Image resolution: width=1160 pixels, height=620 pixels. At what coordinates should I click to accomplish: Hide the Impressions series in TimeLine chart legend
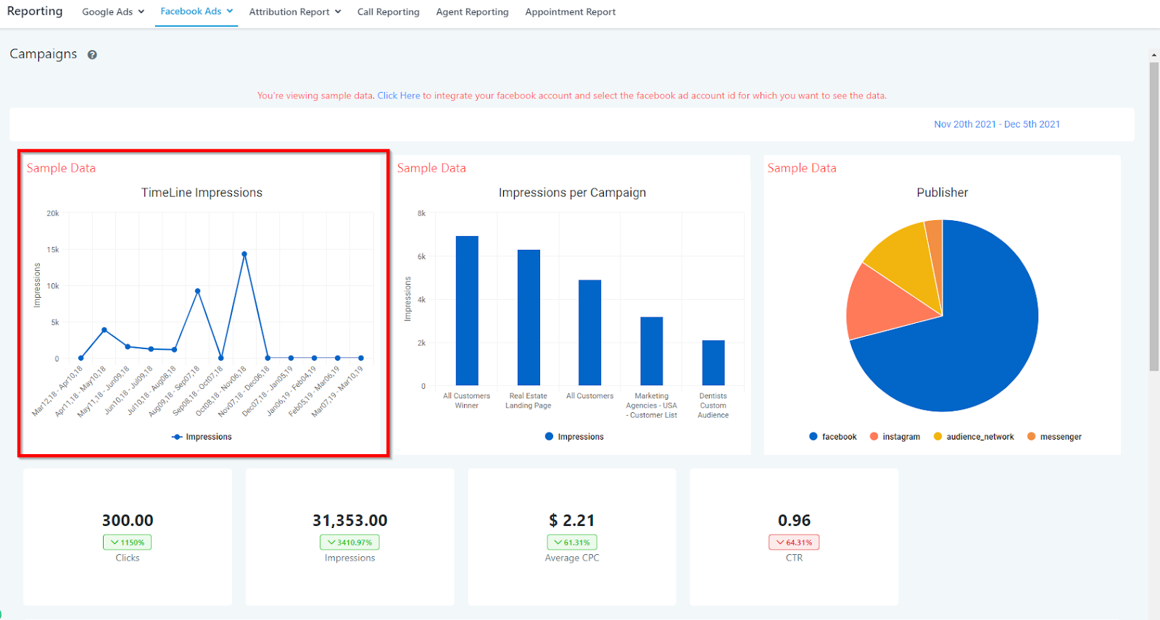tap(202, 437)
